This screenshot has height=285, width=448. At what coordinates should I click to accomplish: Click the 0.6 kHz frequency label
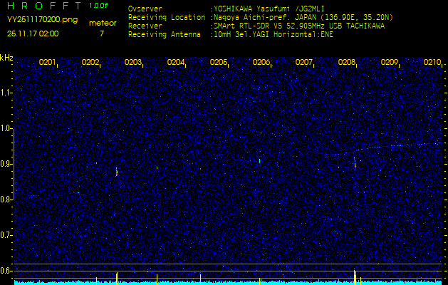[5, 271]
